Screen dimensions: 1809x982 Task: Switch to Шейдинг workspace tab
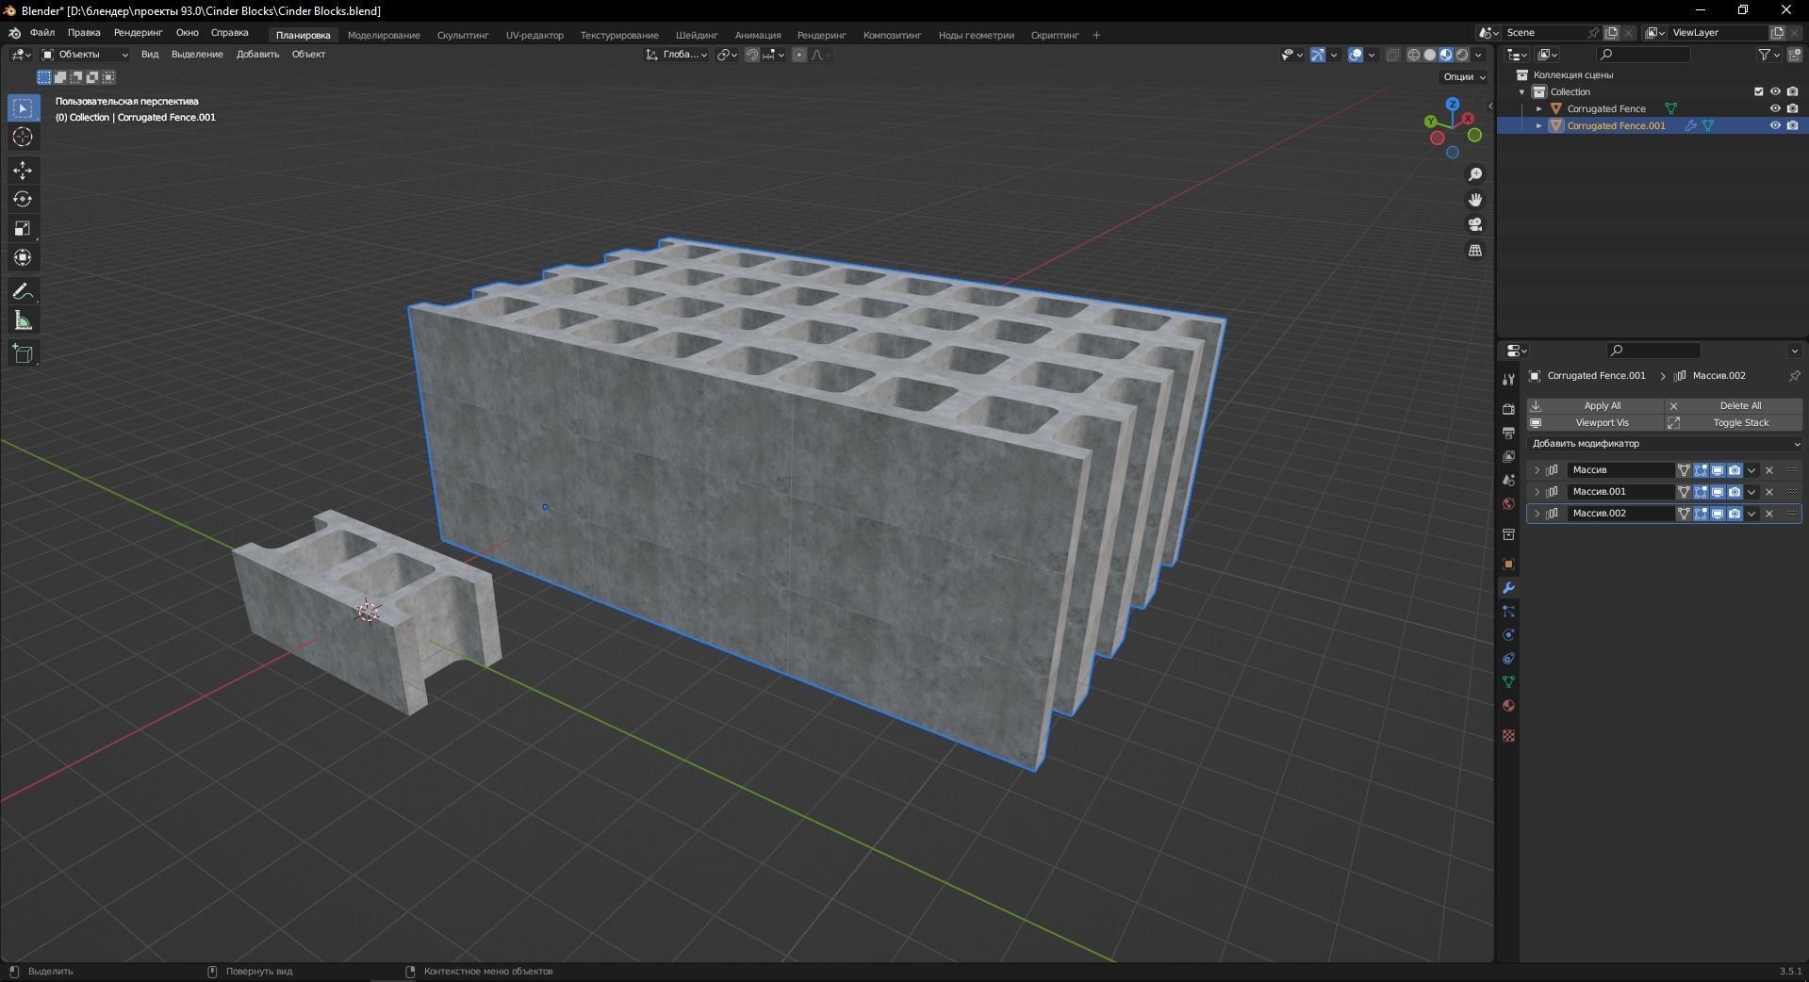697,35
